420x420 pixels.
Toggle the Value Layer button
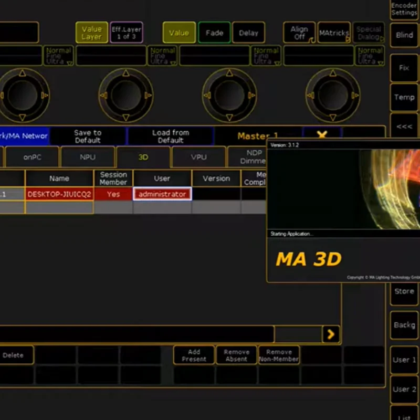coord(91,33)
